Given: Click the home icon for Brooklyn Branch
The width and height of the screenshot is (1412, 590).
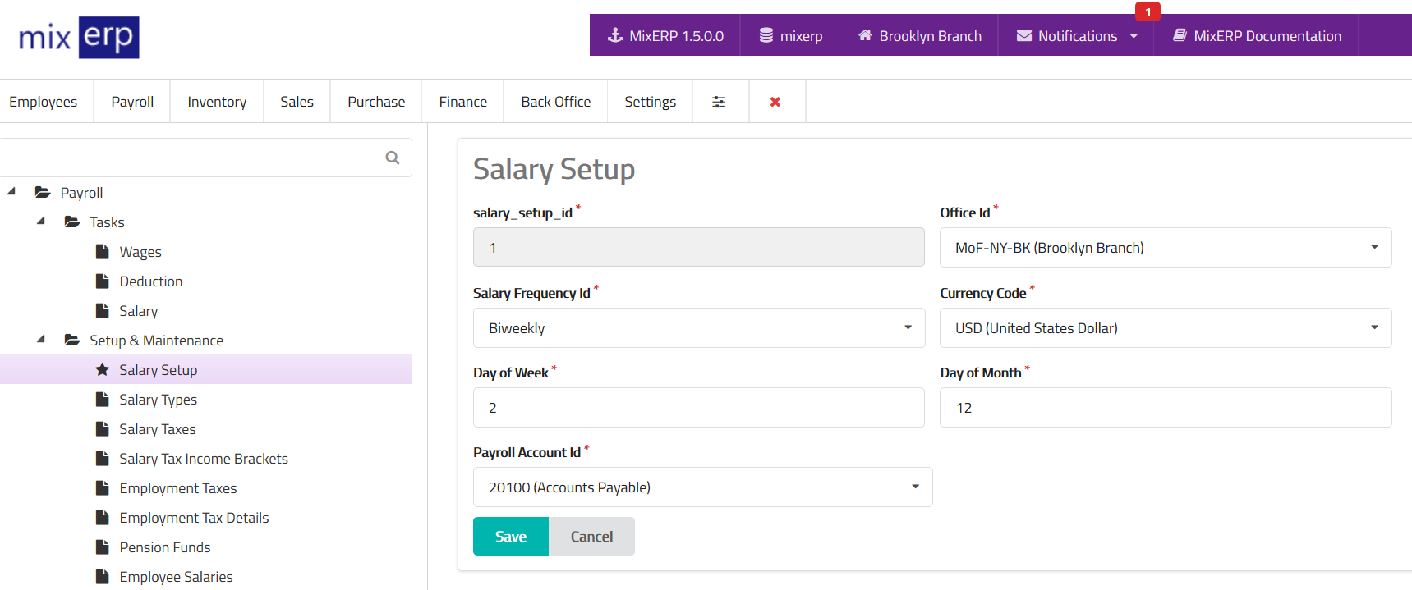Looking at the screenshot, I should pyautogui.click(x=865, y=35).
